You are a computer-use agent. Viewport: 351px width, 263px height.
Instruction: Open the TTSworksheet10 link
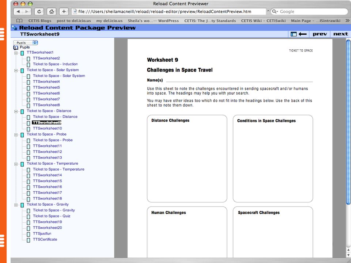pyautogui.click(x=48, y=128)
